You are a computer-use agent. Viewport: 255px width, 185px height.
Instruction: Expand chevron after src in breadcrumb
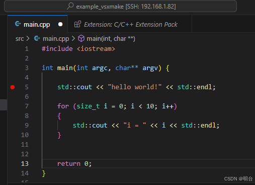coord(28,39)
